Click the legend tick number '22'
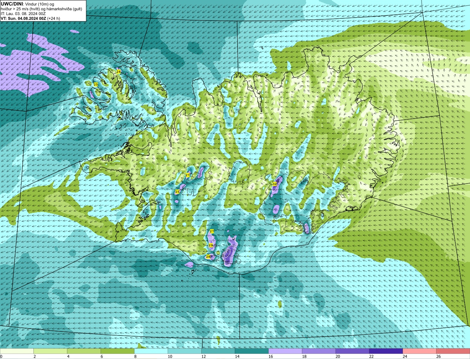Image resolution: width=470 pixels, height=359 pixels. click(371, 356)
